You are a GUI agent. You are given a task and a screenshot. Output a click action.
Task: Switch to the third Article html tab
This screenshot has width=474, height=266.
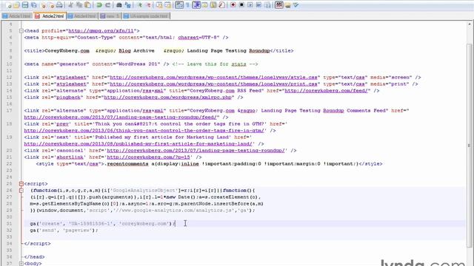[82, 16]
